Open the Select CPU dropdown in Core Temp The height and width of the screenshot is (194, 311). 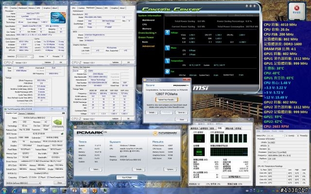[x=276, y=136]
